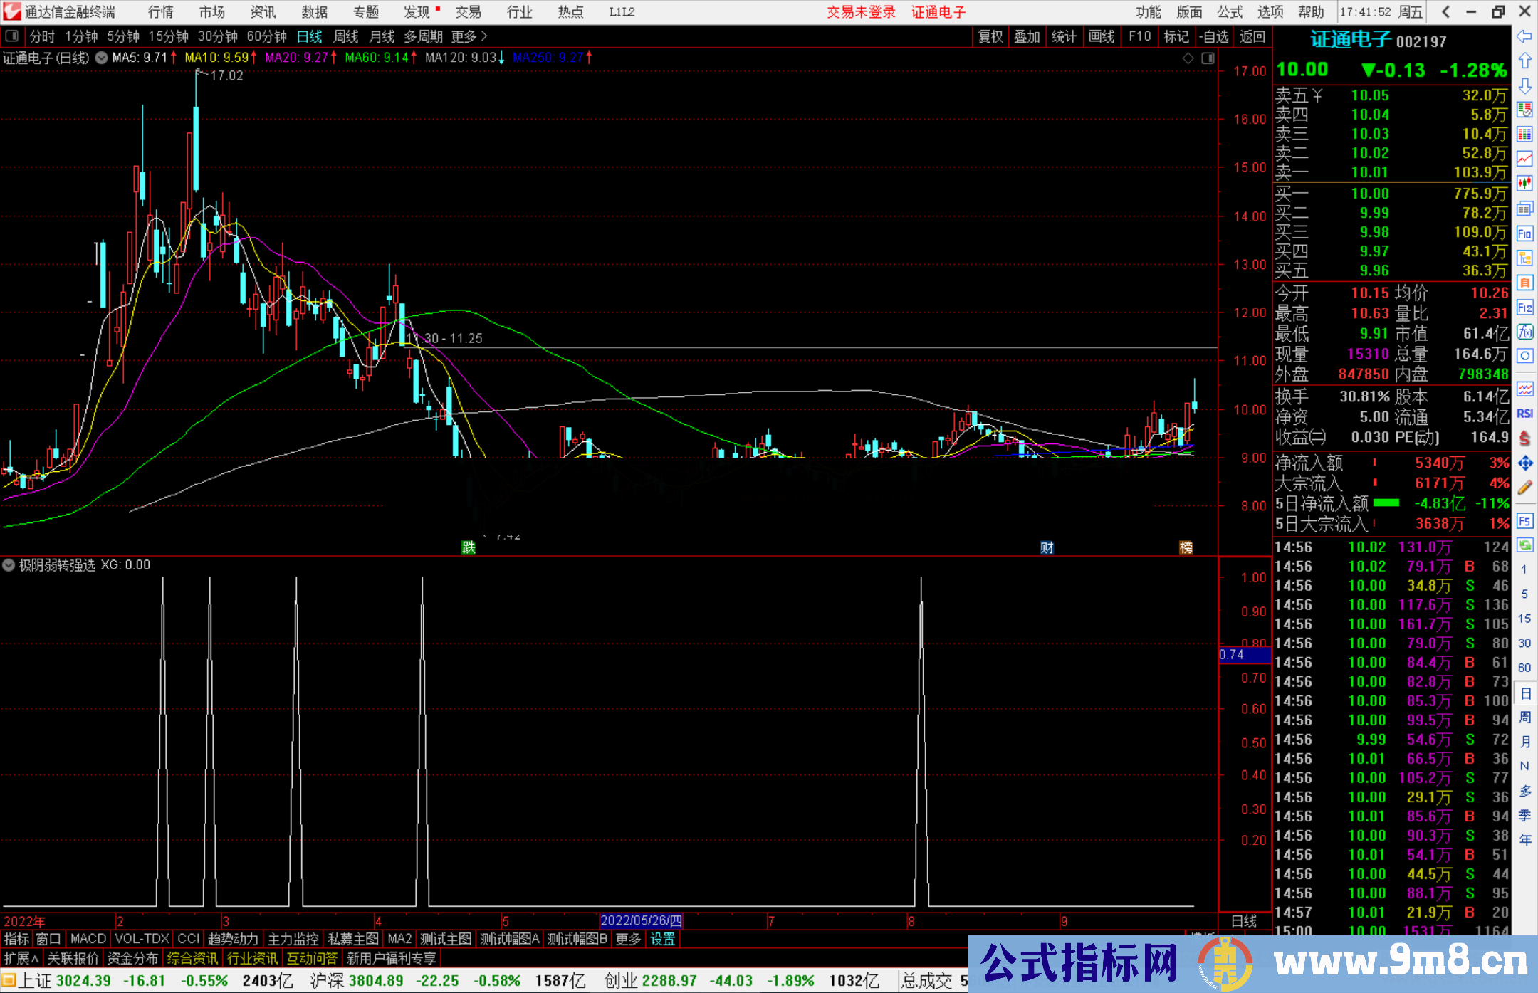Image resolution: width=1538 pixels, height=993 pixels.
Task: Toggle the diamond icon above price chart
Action: (x=1188, y=58)
